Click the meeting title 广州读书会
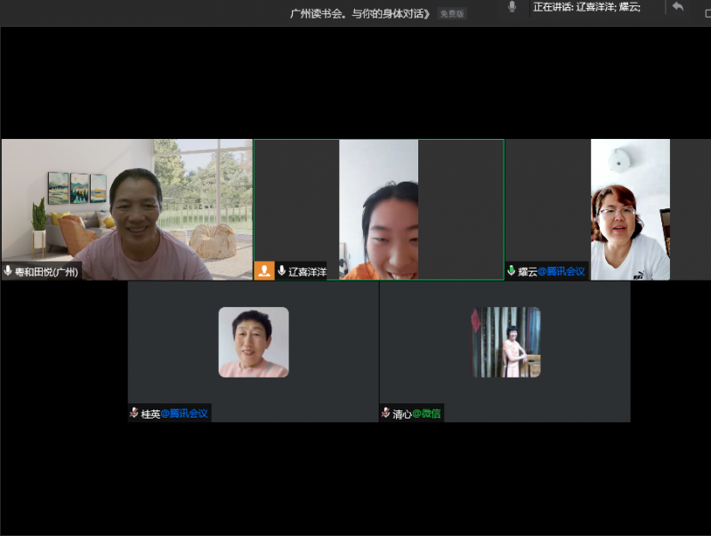The image size is (711, 536). (x=360, y=13)
